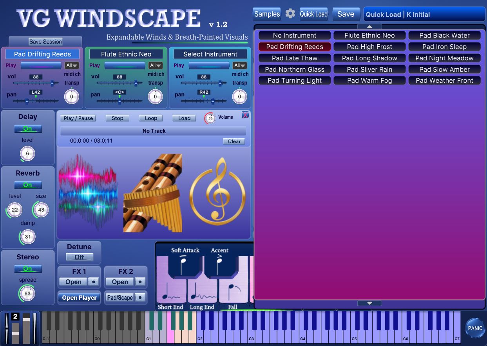Toggle Play bar in Select Instrument slot
The height and width of the screenshot is (346, 487).
tap(209, 65)
